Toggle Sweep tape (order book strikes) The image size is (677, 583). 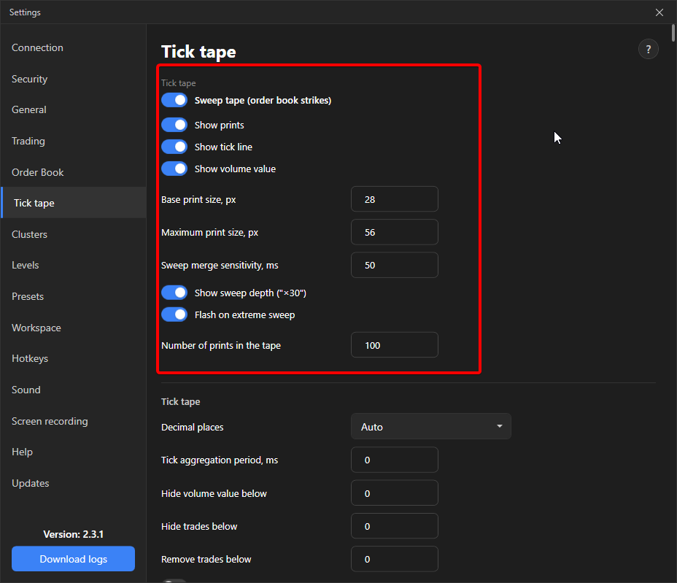(x=174, y=100)
